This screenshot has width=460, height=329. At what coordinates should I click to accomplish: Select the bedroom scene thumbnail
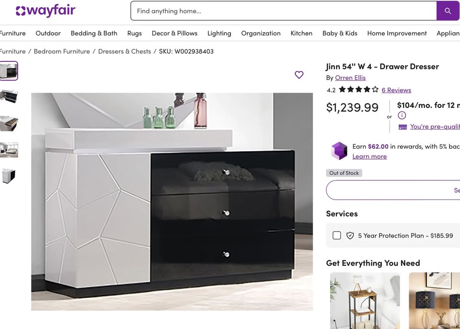pyautogui.click(x=9, y=150)
